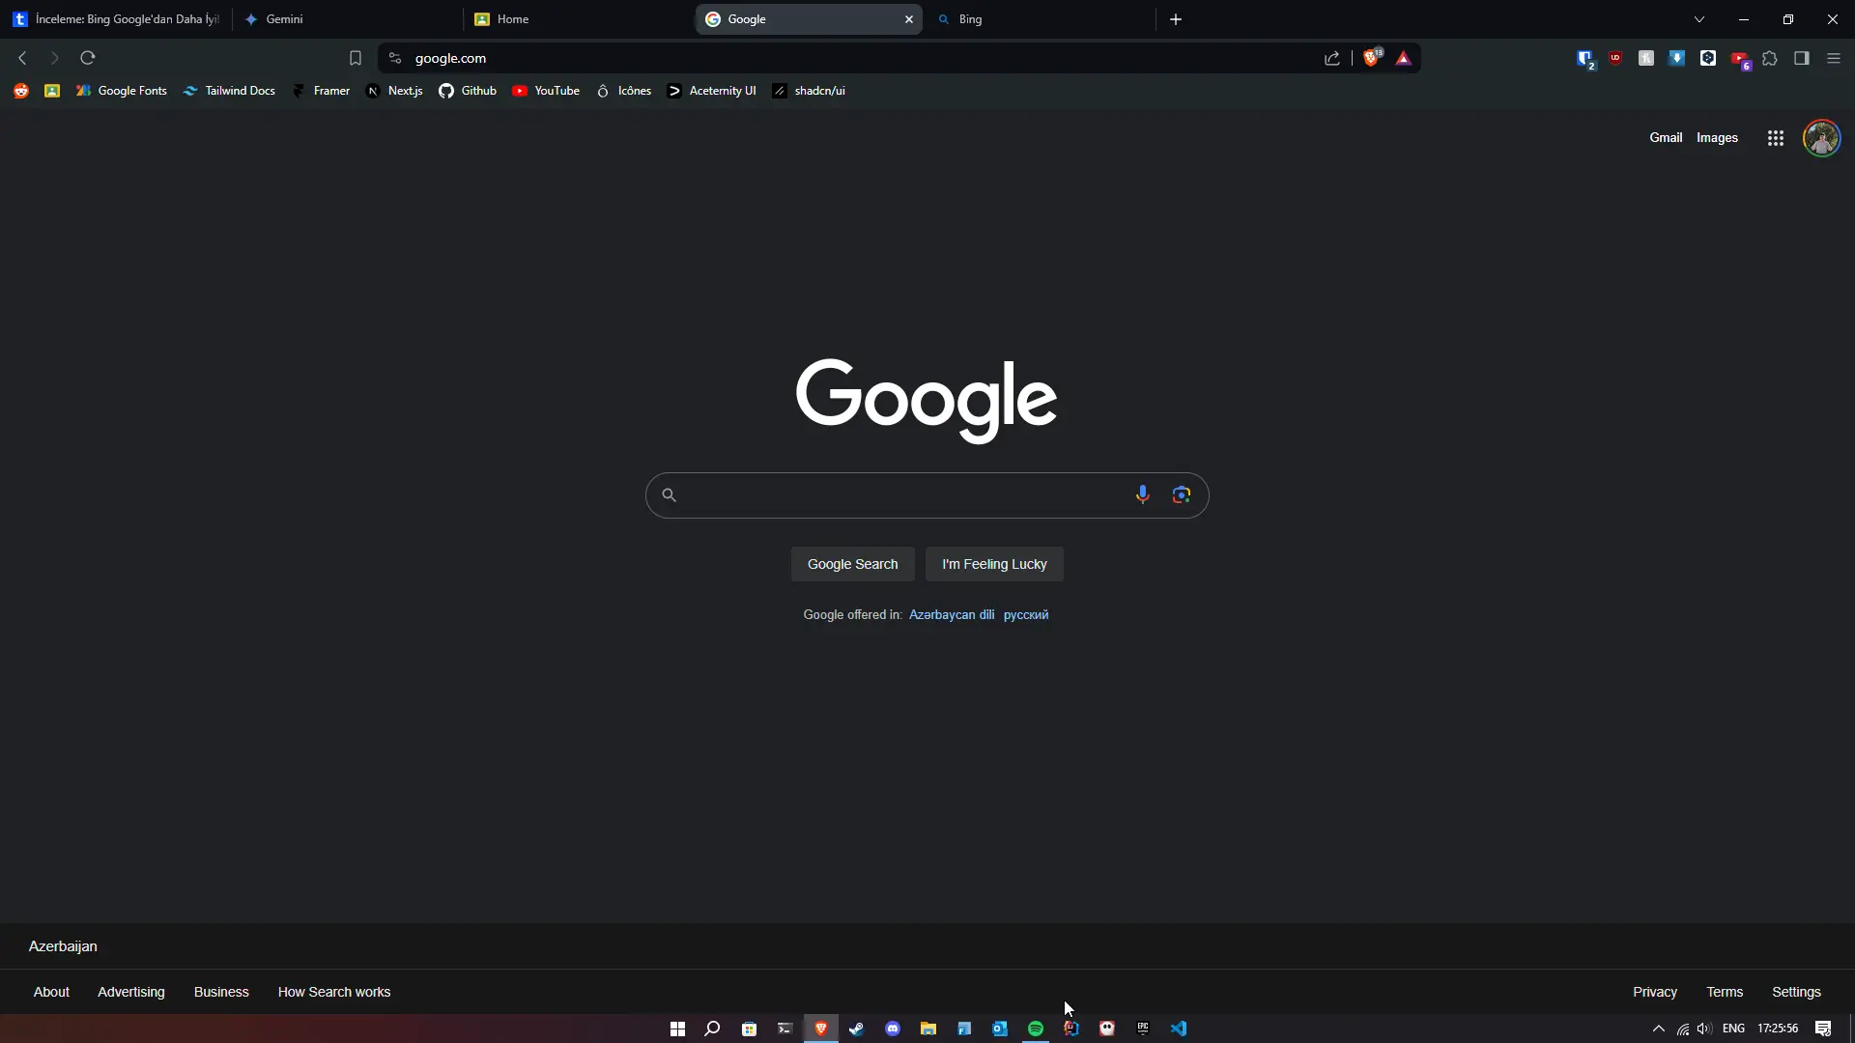Image resolution: width=1855 pixels, height=1043 pixels.
Task: Open the YouTube bookmark
Action: point(546,91)
